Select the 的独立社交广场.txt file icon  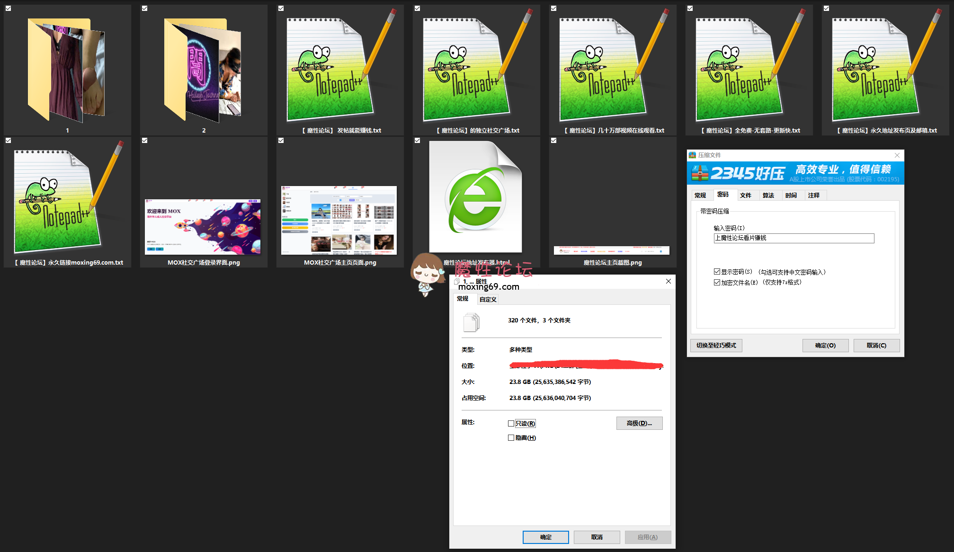(x=477, y=65)
